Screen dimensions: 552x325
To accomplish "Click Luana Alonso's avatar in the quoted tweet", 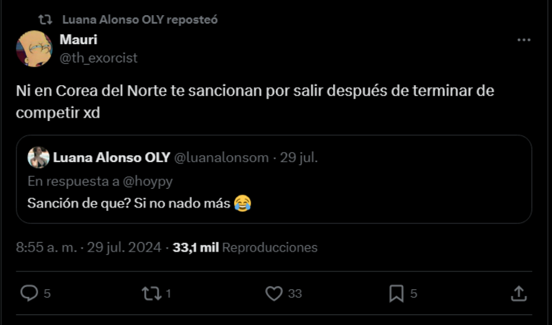I will point(39,157).
